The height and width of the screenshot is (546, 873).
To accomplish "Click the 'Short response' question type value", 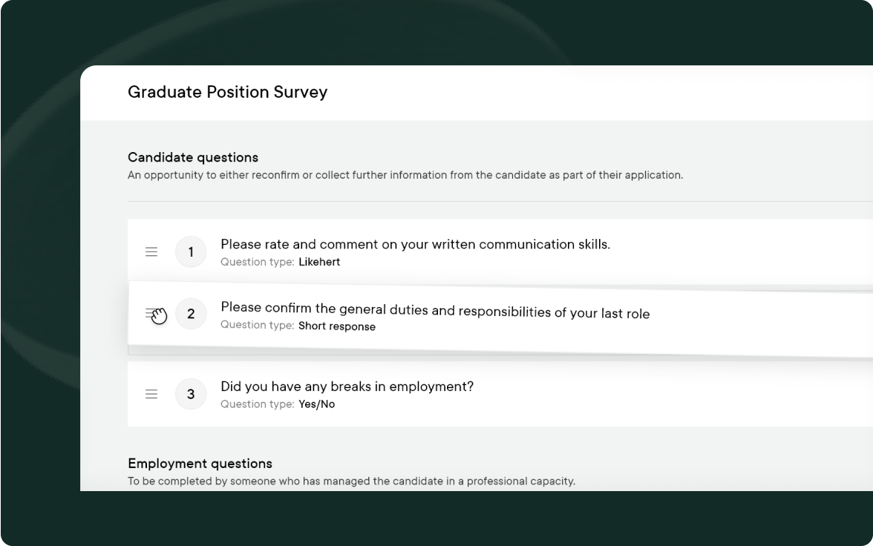I will point(337,326).
